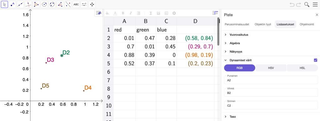Untick the Dynaamiset värit checkbox

pos(316,60)
